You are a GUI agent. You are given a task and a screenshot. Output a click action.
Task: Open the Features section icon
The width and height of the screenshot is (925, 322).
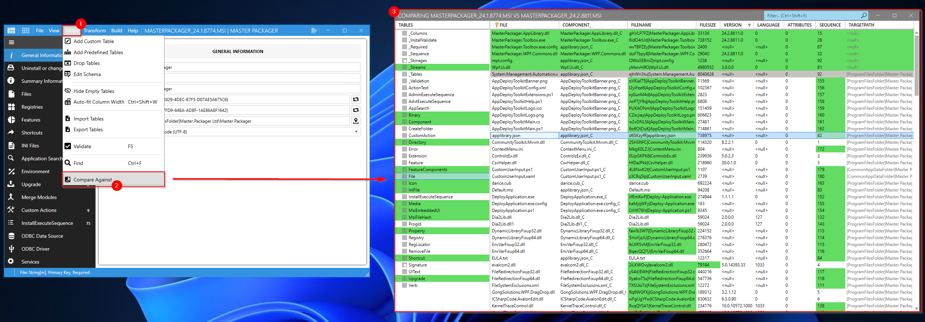[x=11, y=120]
